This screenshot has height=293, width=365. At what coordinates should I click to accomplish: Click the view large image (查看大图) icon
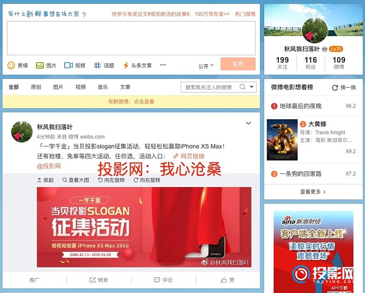tap(64, 180)
